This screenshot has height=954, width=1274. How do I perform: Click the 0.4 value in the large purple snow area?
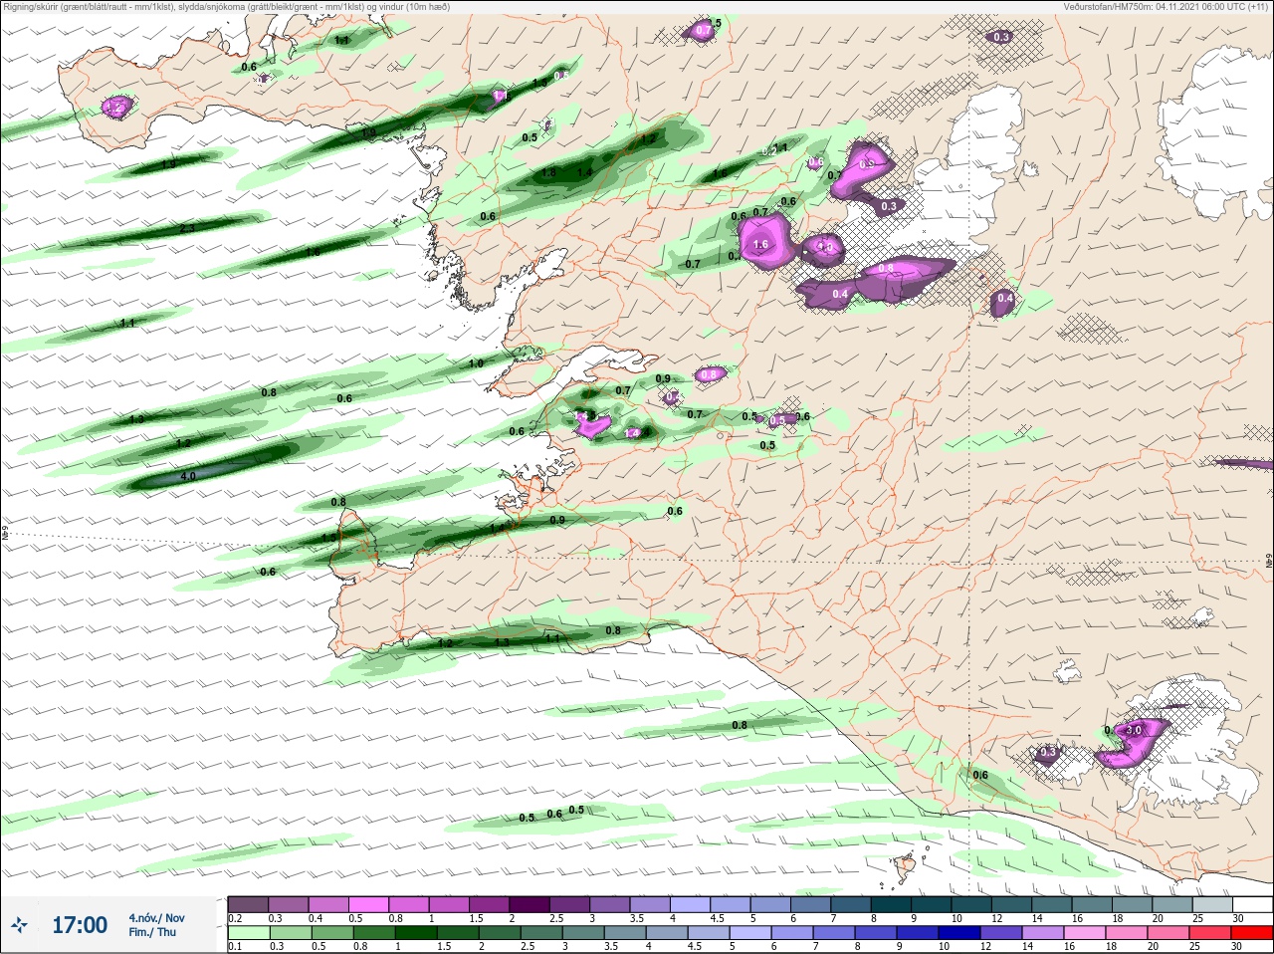[x=840, y=294]
